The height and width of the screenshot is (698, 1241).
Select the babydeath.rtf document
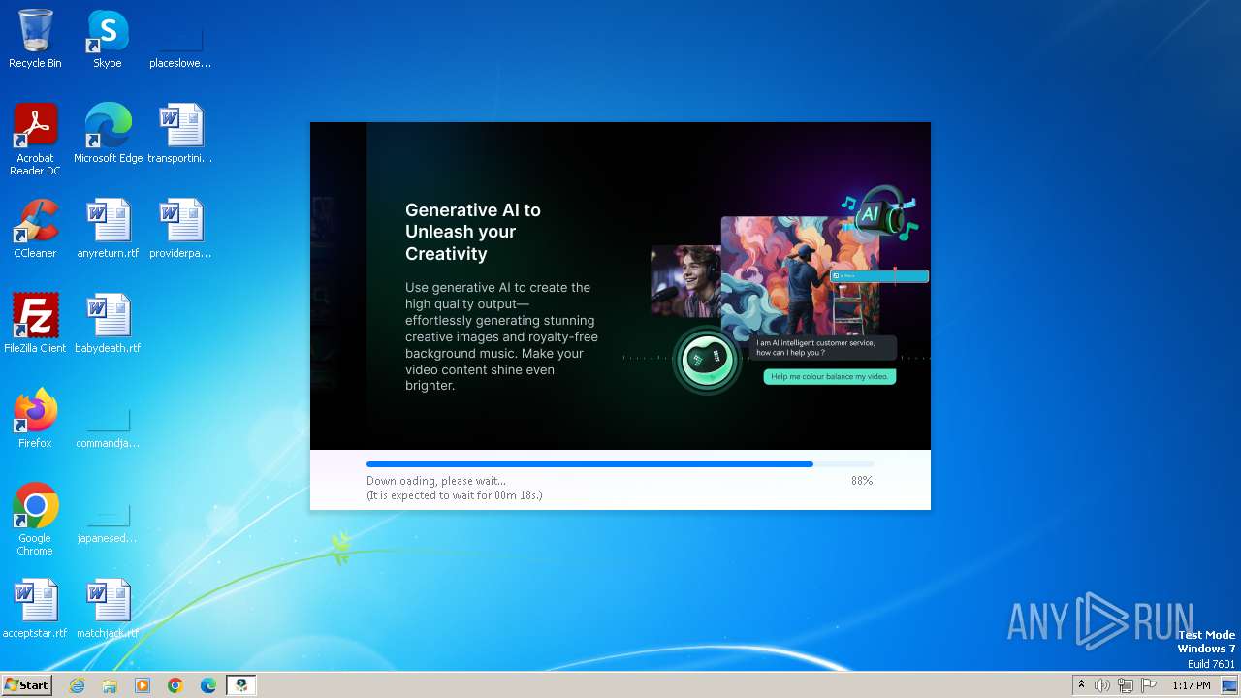(108, 324)
